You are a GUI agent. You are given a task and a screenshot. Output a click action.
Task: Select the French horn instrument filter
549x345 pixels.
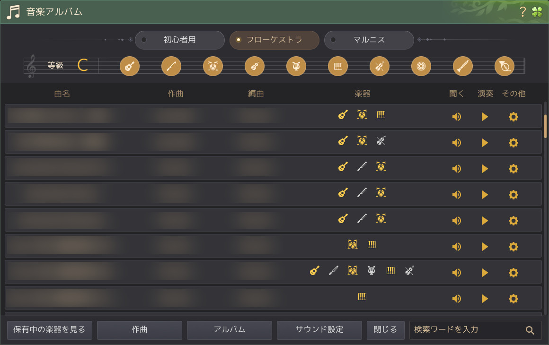tap(505, 66)
